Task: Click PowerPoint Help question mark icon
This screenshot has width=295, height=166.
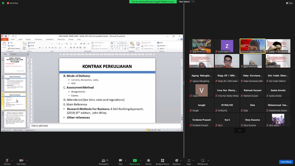Action: click(x=181, y=39)
